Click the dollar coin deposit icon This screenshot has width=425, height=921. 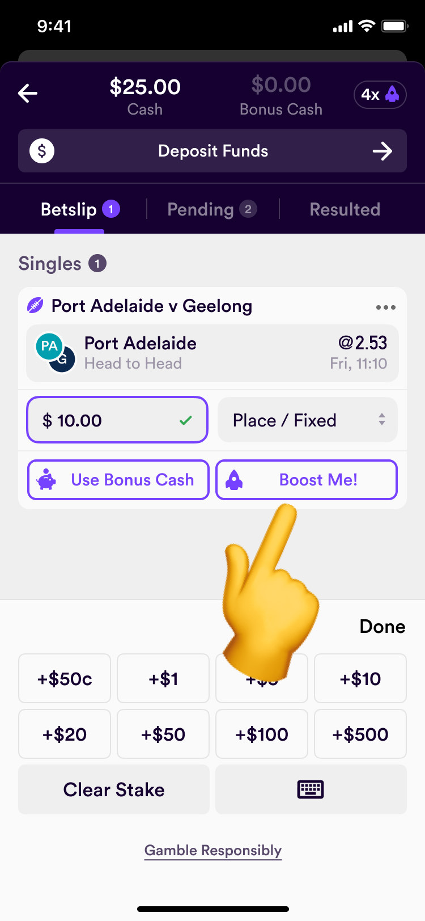click(42, 151)
